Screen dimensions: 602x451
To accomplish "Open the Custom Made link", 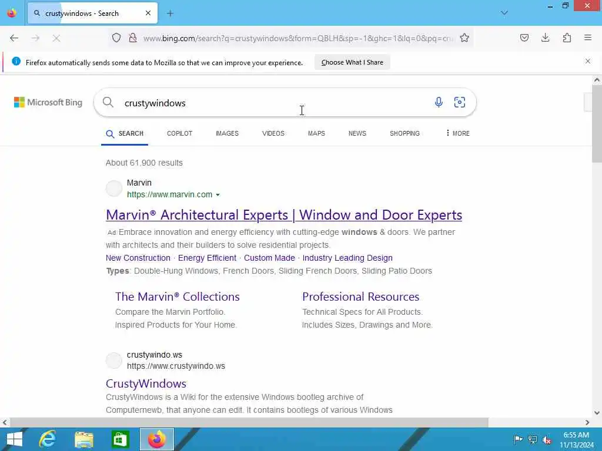I will coord(269,258).
